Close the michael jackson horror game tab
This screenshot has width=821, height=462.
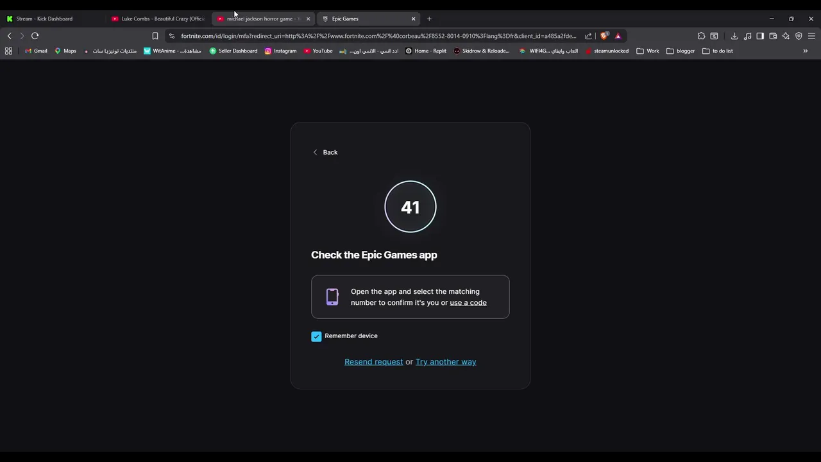pos(308,19)
